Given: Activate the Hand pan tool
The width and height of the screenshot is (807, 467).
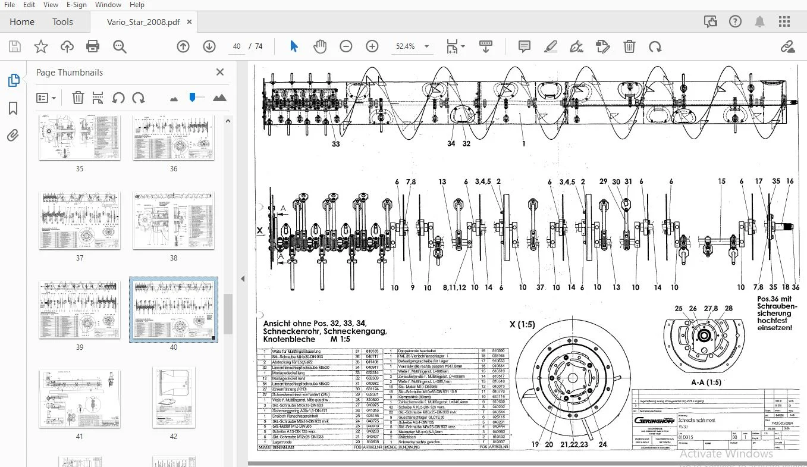Looking at the screenshot, I should [x=320, y=46].
